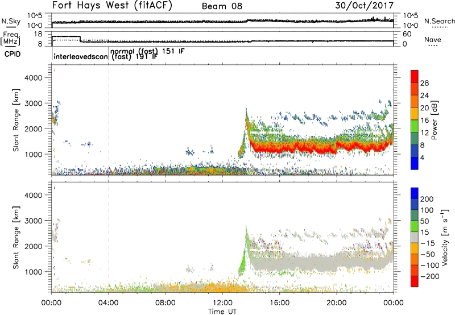
Task: Click the 'Power [dB]' color bar title
Action: click(x=434, y=120)
